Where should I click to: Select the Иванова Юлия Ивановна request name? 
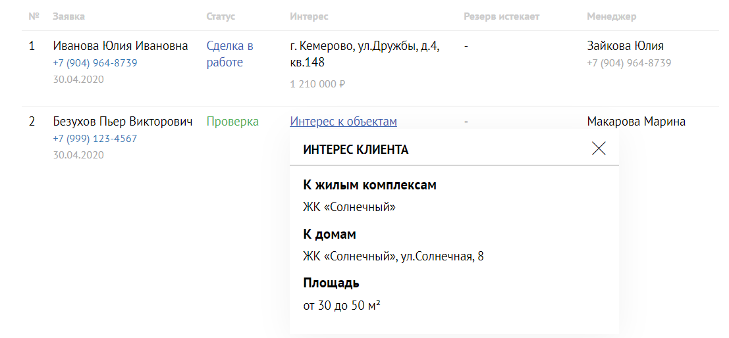click(x=121, y=47)
